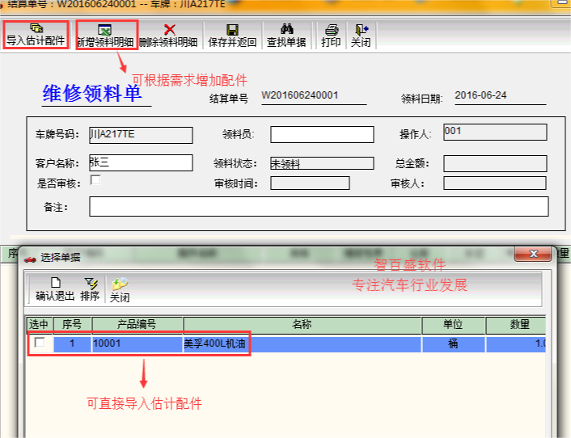Click 保存并返回 floppy disk icon
This screenshot has height=438, width=571.
pyautogui.click(x=232, y=30)
